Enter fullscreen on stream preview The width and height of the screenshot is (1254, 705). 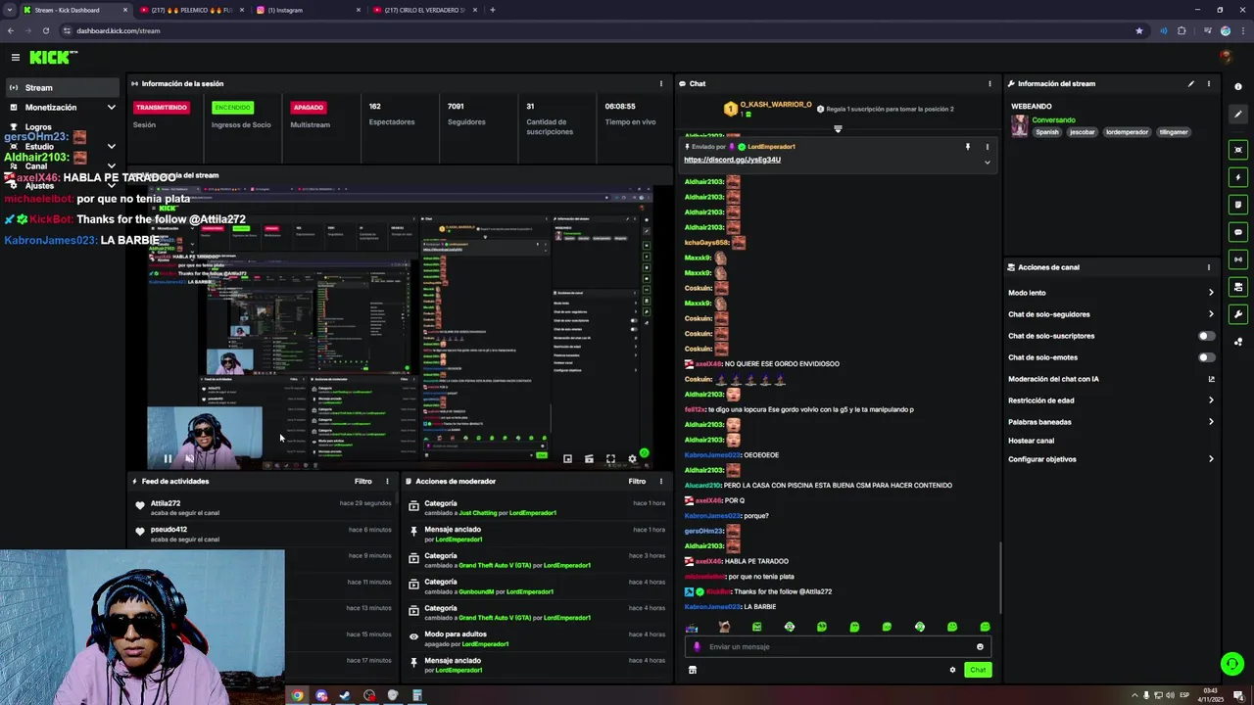(610, 458)
